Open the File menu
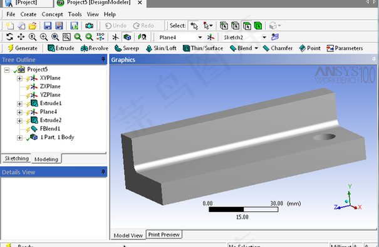This screenshot has width=379, height=247. tap(11, 14)
